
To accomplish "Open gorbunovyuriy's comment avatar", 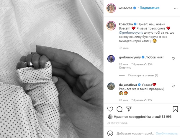I will (x=111, y=59).
